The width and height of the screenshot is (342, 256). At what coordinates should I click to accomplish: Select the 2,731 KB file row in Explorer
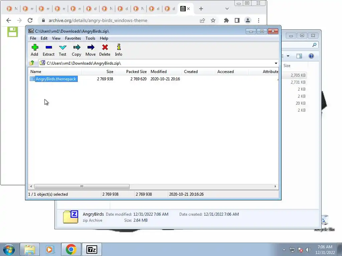294,82
